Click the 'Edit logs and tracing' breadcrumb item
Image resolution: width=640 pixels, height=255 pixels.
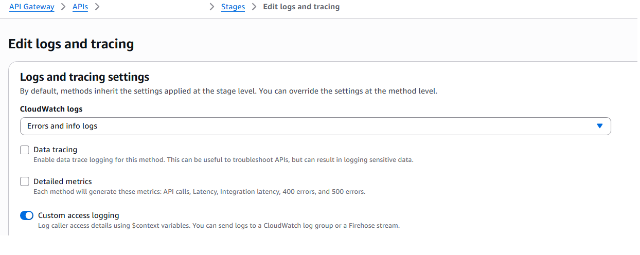301,7
